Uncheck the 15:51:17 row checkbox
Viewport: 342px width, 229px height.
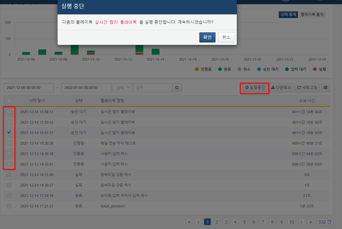tap(9, 133)
